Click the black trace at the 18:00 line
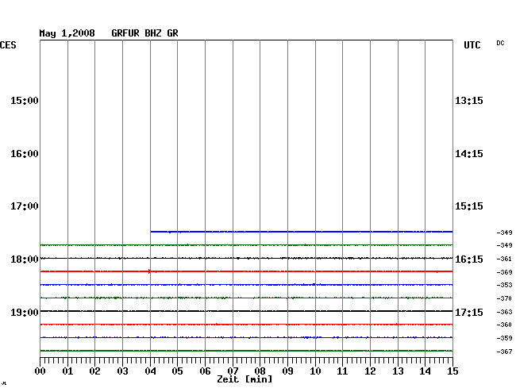Viewport: 516px width, 392px height. (246, 258)
